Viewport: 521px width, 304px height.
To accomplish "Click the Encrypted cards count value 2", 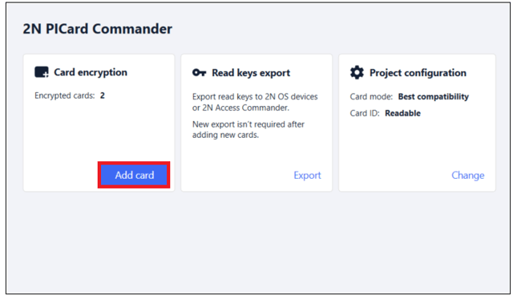I will click(103, 95).
